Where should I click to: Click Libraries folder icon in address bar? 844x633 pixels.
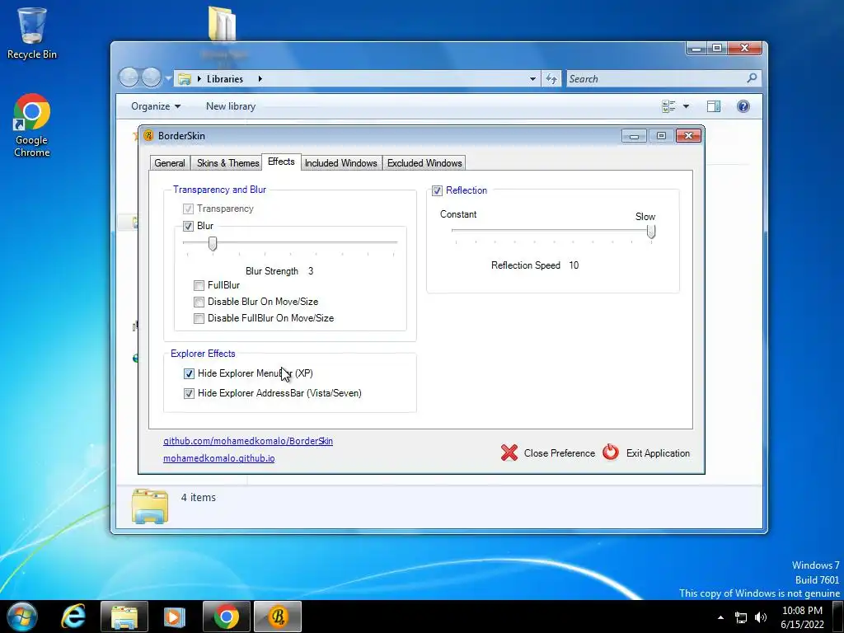pos(185,79)
